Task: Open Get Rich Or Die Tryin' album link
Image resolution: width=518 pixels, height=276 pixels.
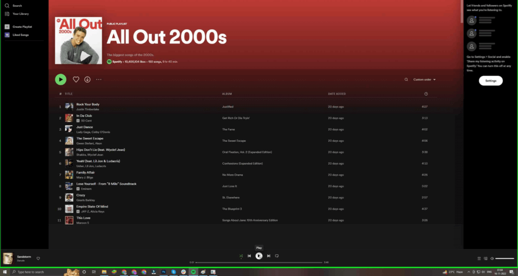Action: (x=236, y=118)
